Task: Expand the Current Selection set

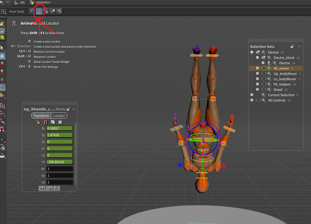Action: [x=252, y=95]
